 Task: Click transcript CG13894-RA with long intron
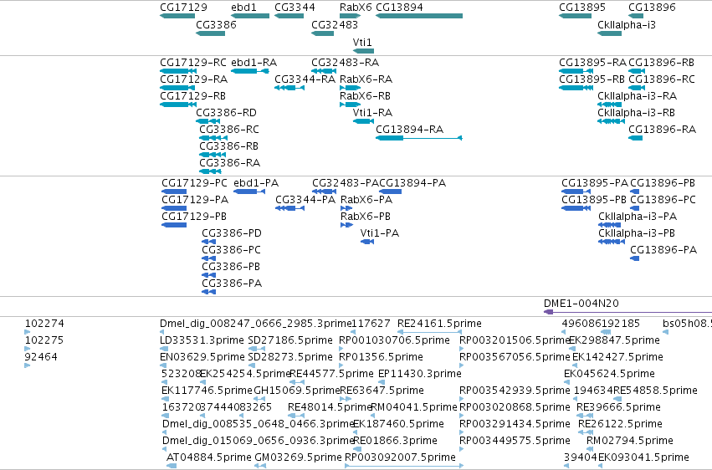pos(419,138)
